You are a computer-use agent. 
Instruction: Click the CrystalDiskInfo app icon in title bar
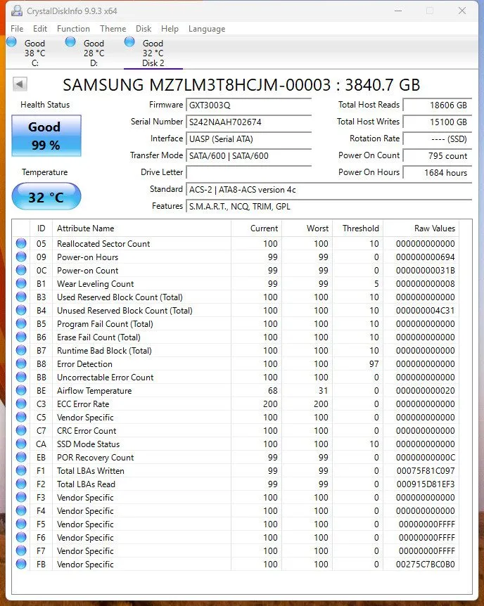coord(17,11)
